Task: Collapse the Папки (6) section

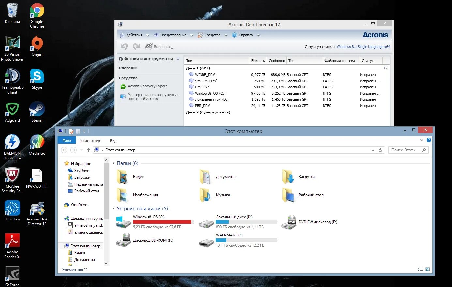Action: (113, 163)
